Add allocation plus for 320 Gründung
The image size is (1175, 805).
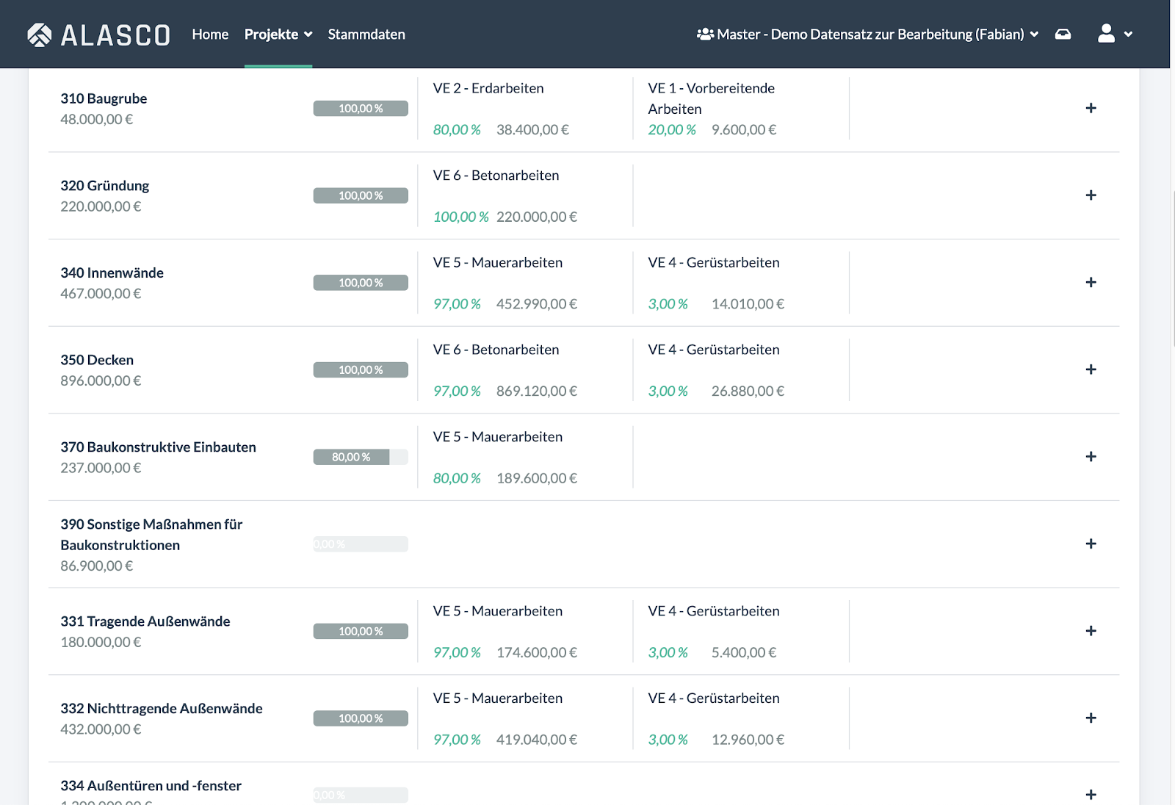(1091, 195)
